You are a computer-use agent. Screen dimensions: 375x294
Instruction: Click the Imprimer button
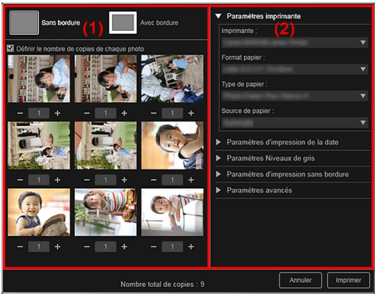coord(345,280)
